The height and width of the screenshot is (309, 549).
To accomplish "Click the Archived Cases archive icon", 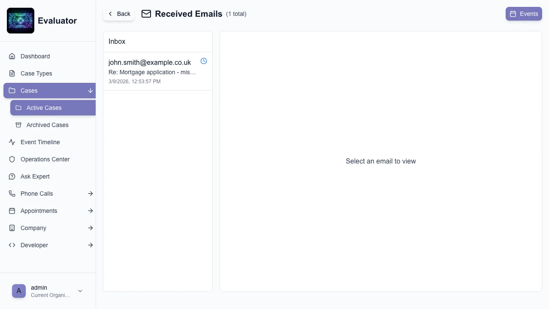I will pyautogui.click(x=18, y=125).
